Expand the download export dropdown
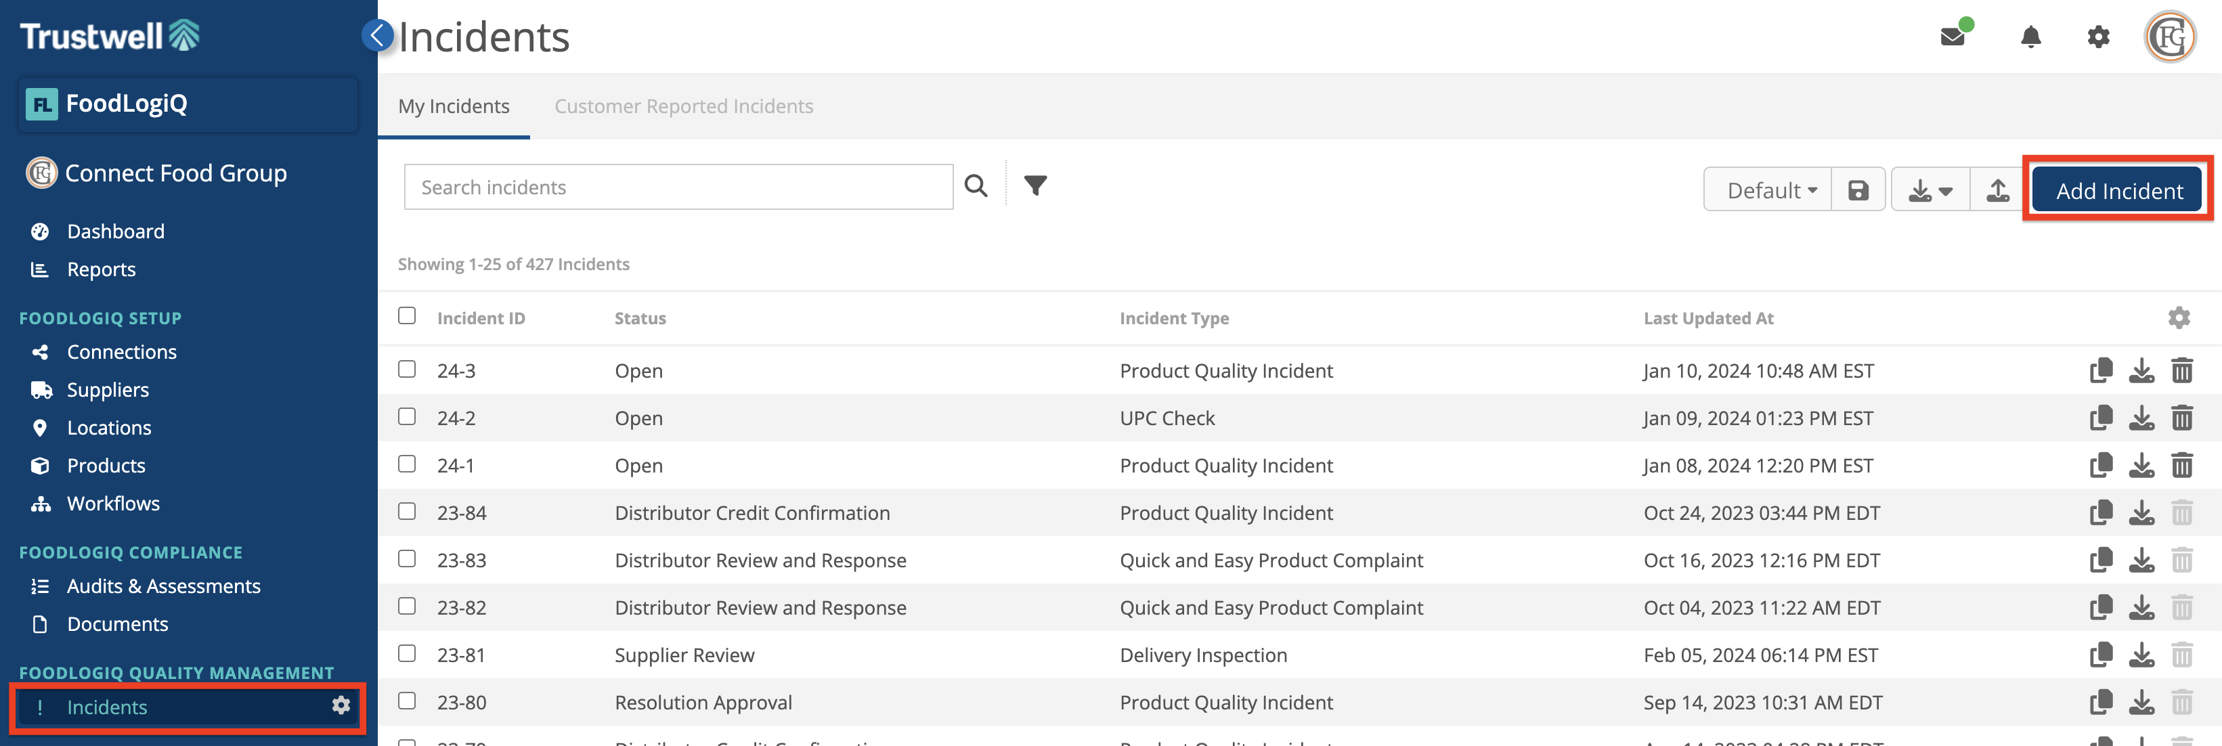The image size is (2222, 746). pos(1930,190)
